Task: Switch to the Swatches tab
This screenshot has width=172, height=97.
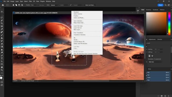Action: pyautogui.click(x=149, y=10)
